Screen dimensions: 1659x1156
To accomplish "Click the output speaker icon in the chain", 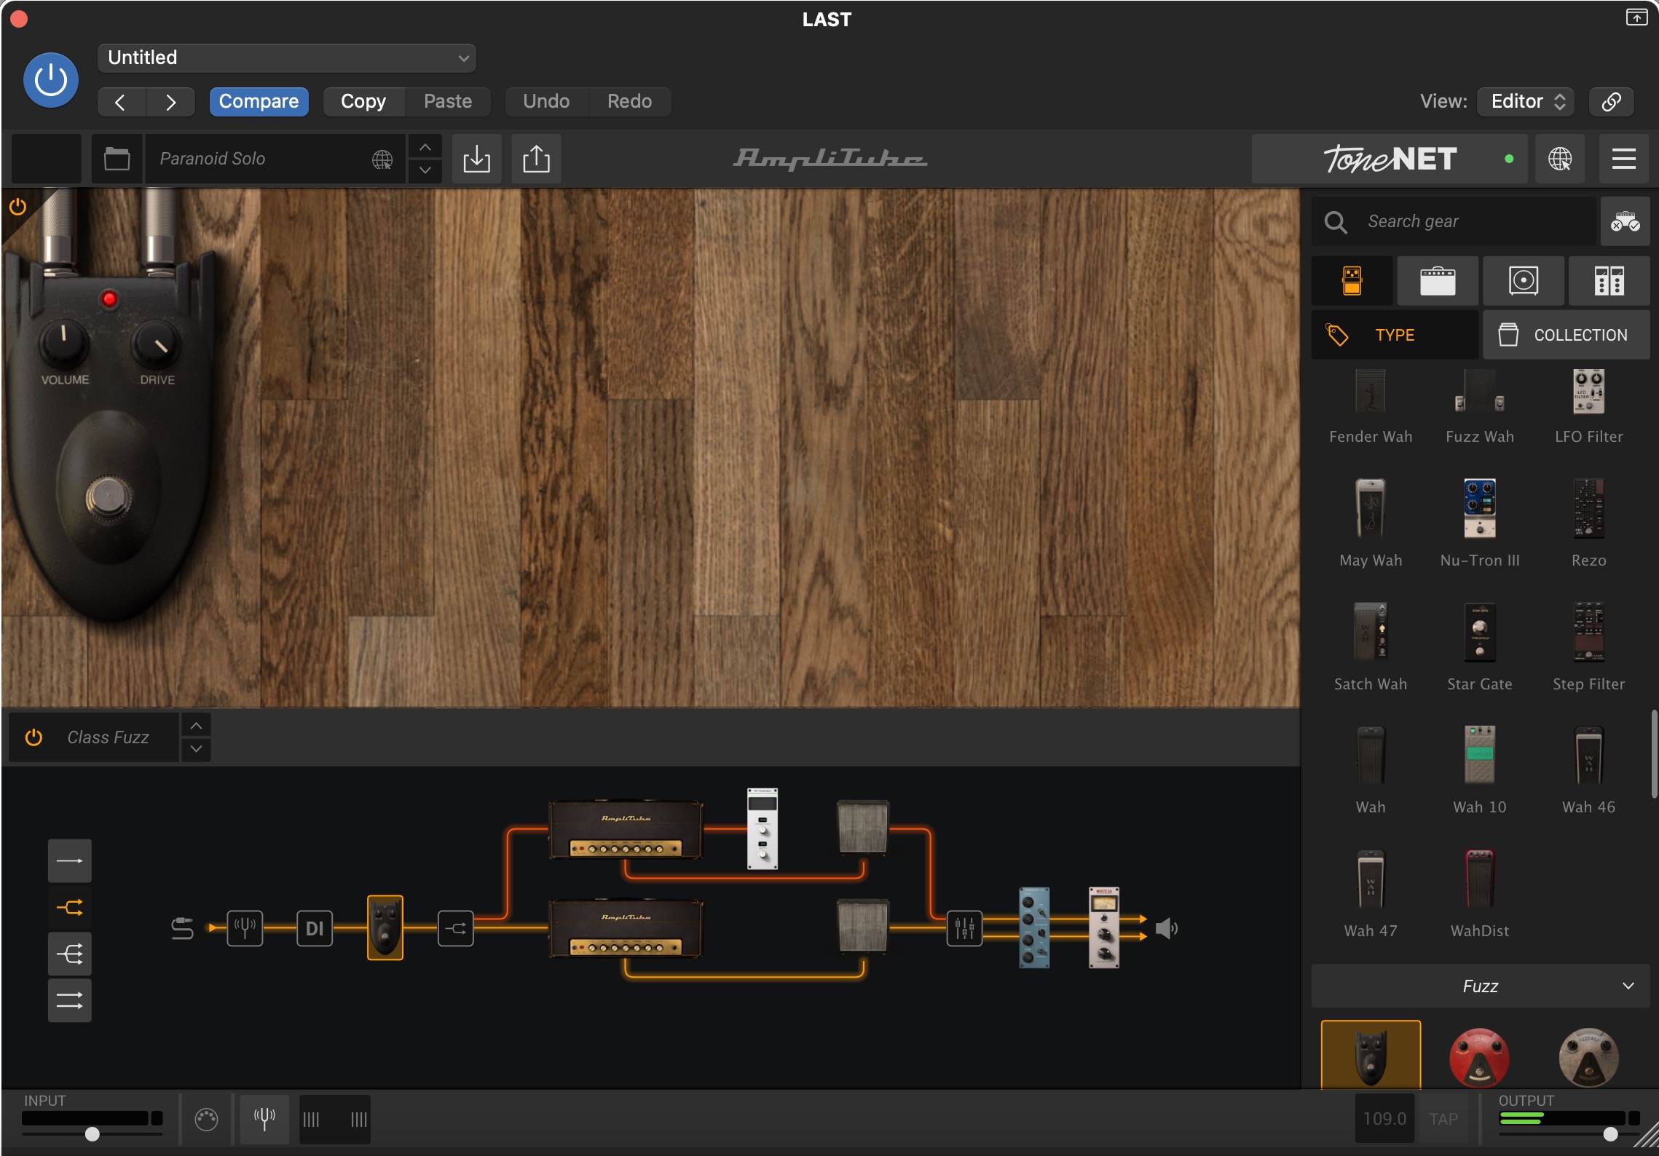I will coord(1167,928).
